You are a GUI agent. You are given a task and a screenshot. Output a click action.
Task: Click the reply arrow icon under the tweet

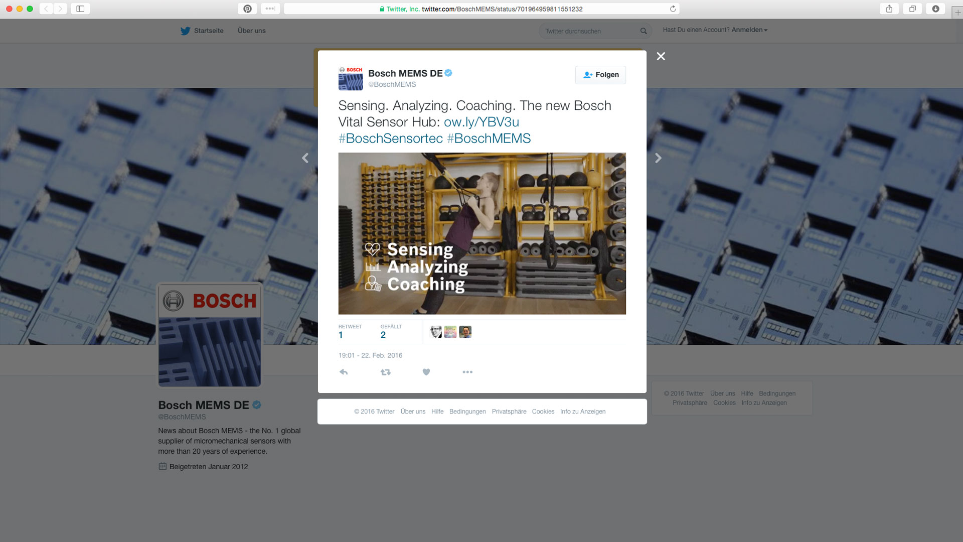click(344, 372)
